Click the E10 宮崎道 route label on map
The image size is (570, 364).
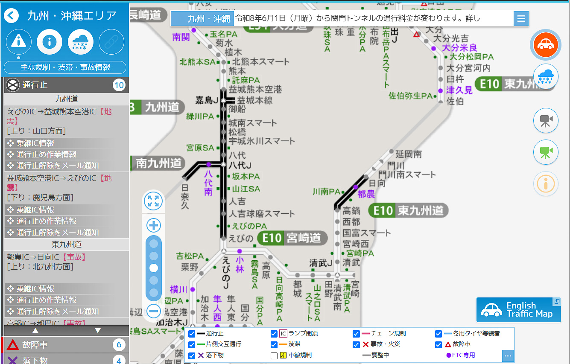(292, 238)
